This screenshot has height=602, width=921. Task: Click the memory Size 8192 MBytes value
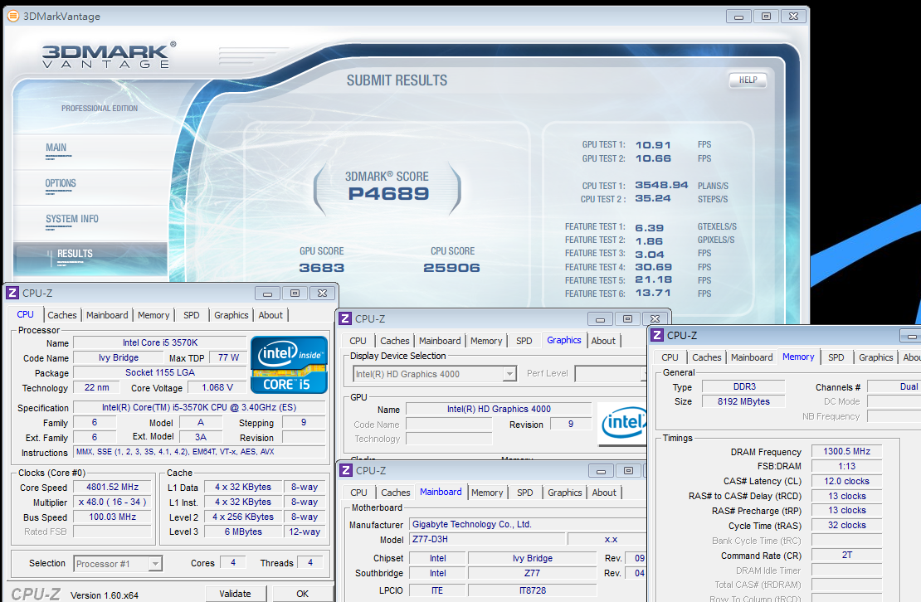(743, 401)
